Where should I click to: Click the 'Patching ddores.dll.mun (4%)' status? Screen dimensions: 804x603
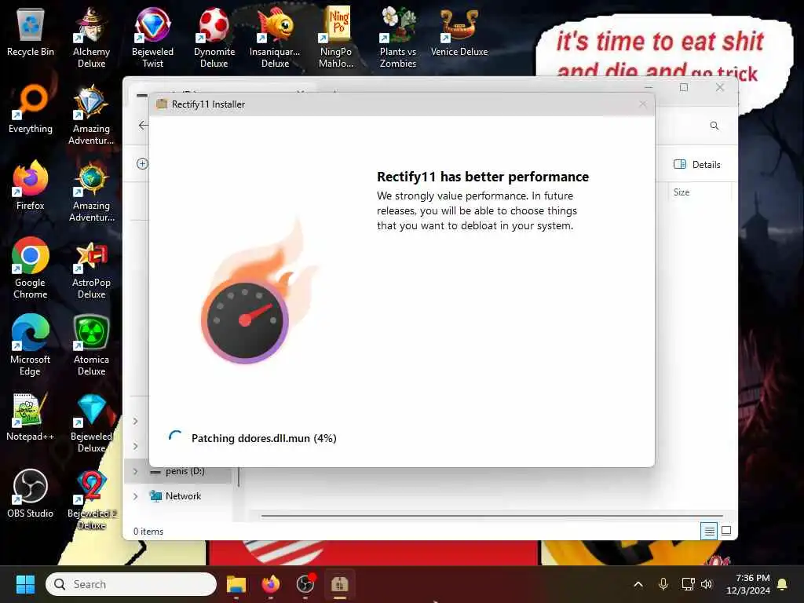[264, 438]
